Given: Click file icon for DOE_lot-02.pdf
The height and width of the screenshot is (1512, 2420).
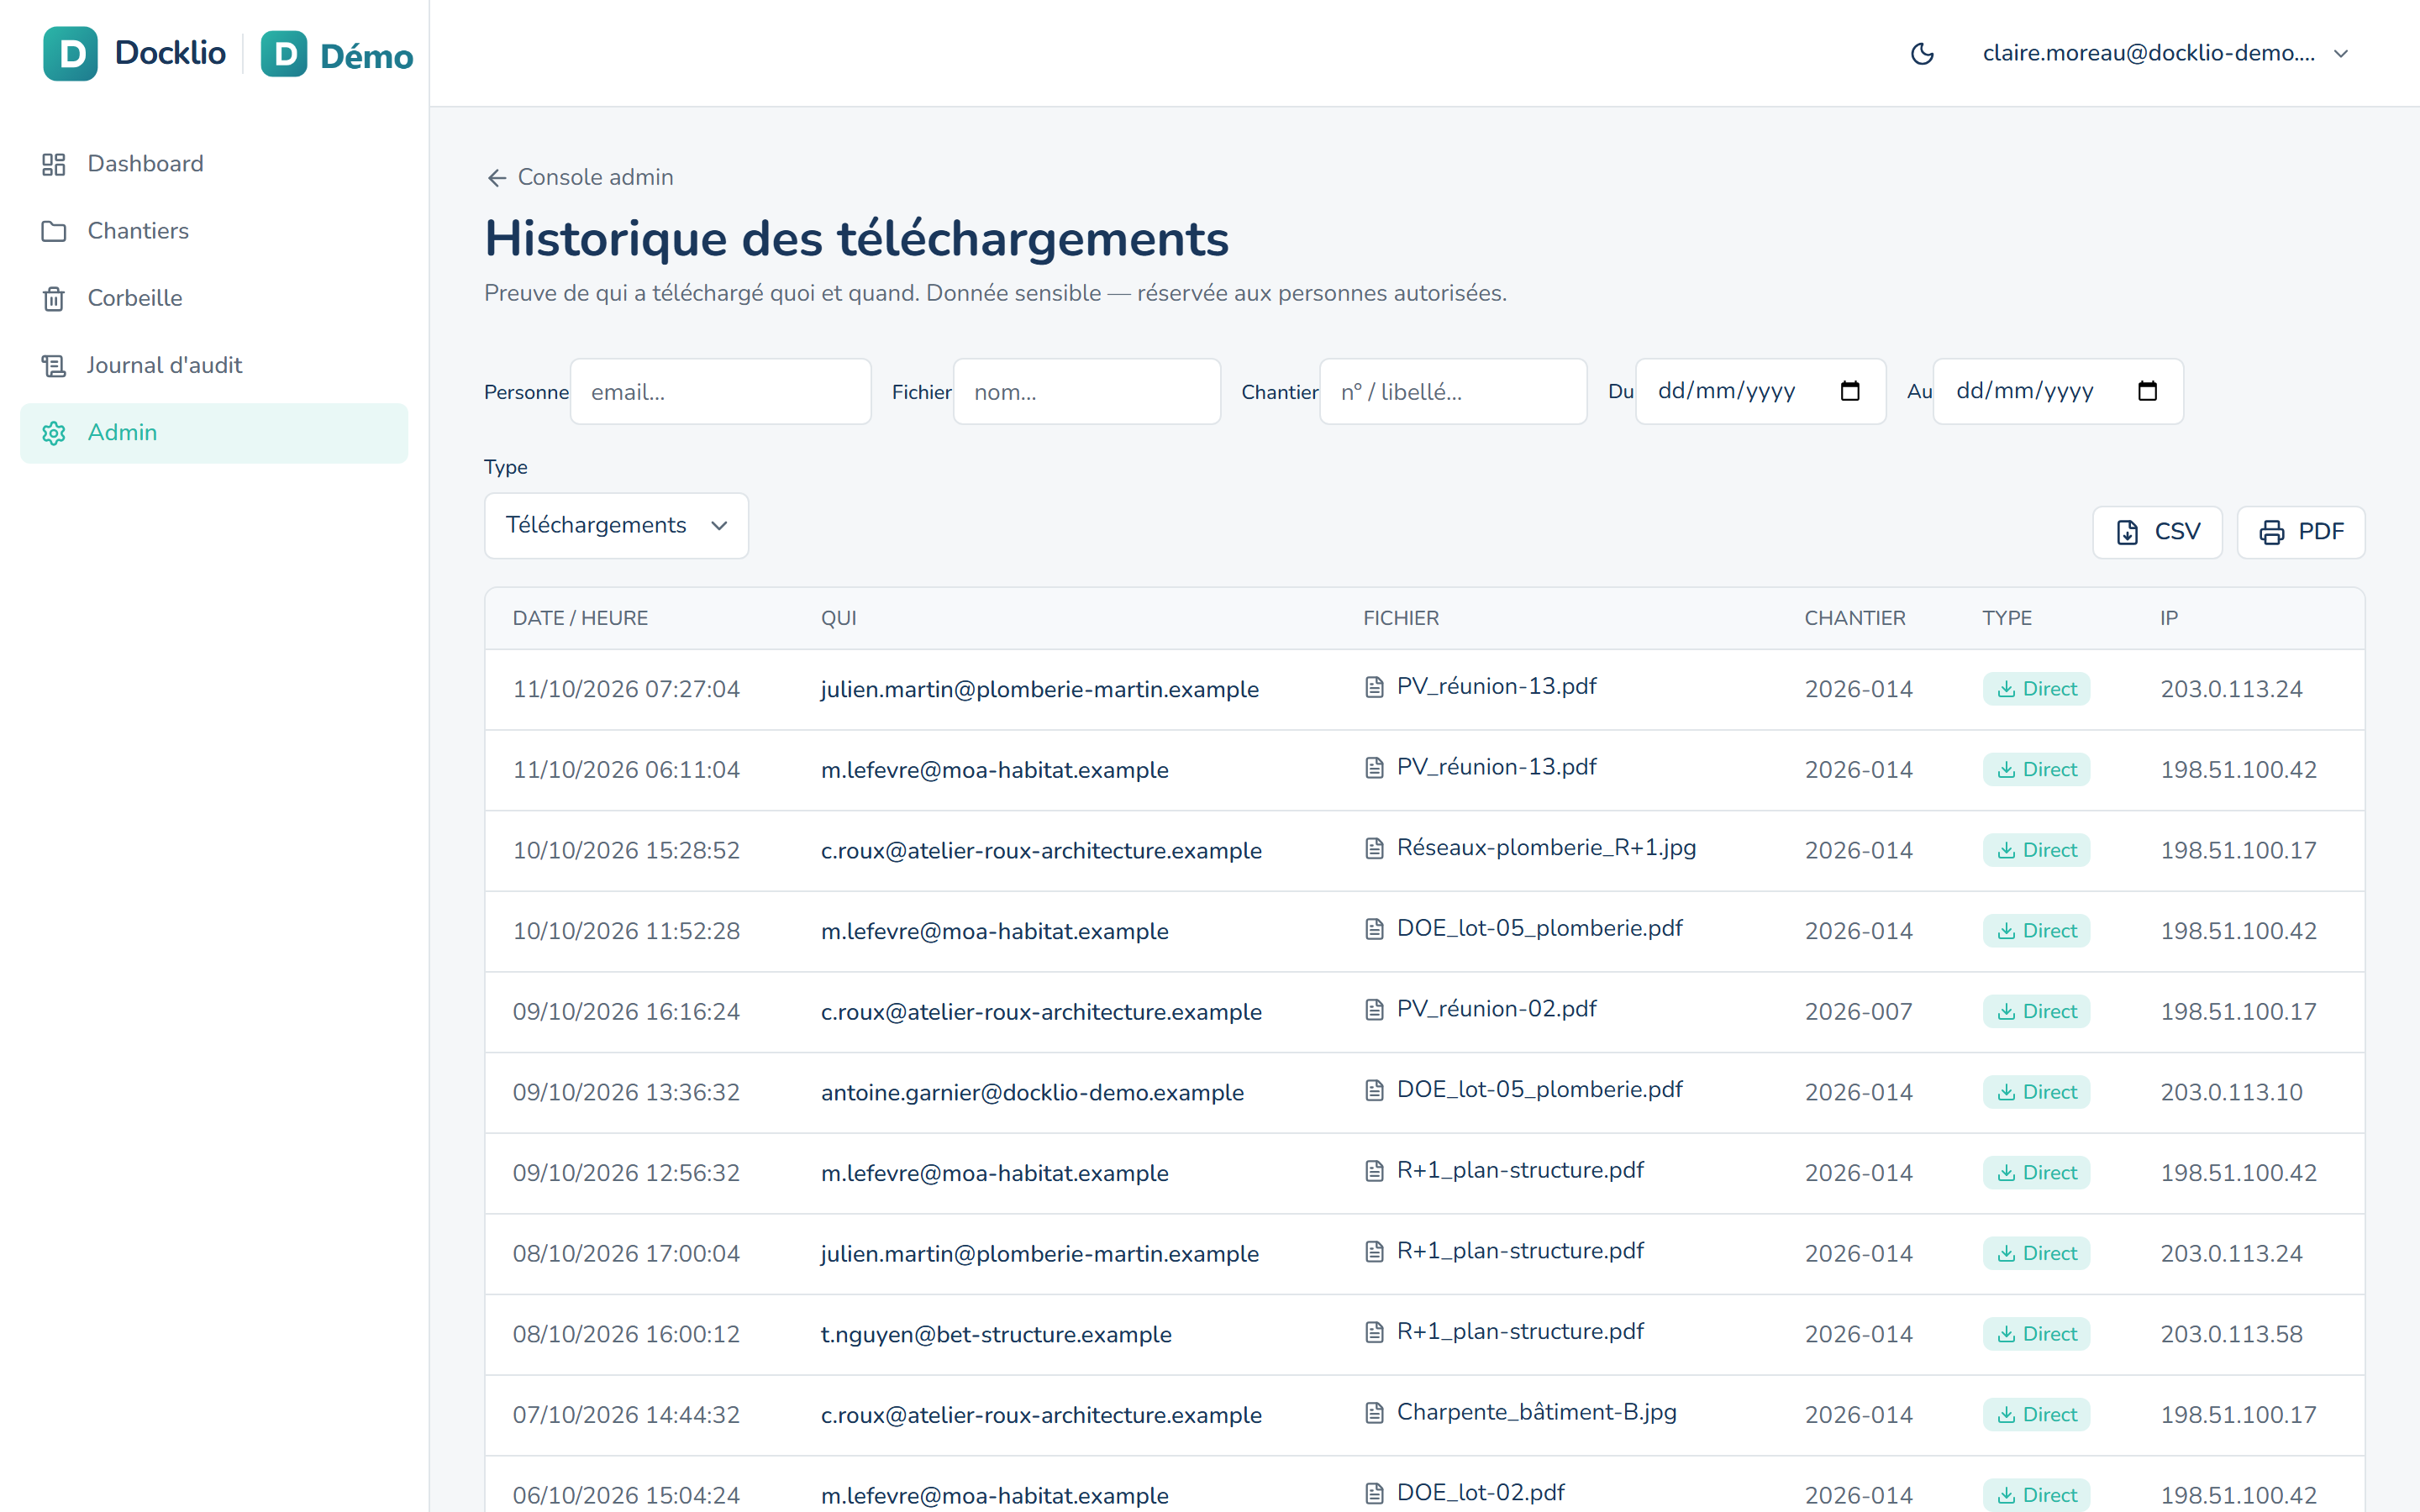Looking at the screenshot, I should 1374,1493.
